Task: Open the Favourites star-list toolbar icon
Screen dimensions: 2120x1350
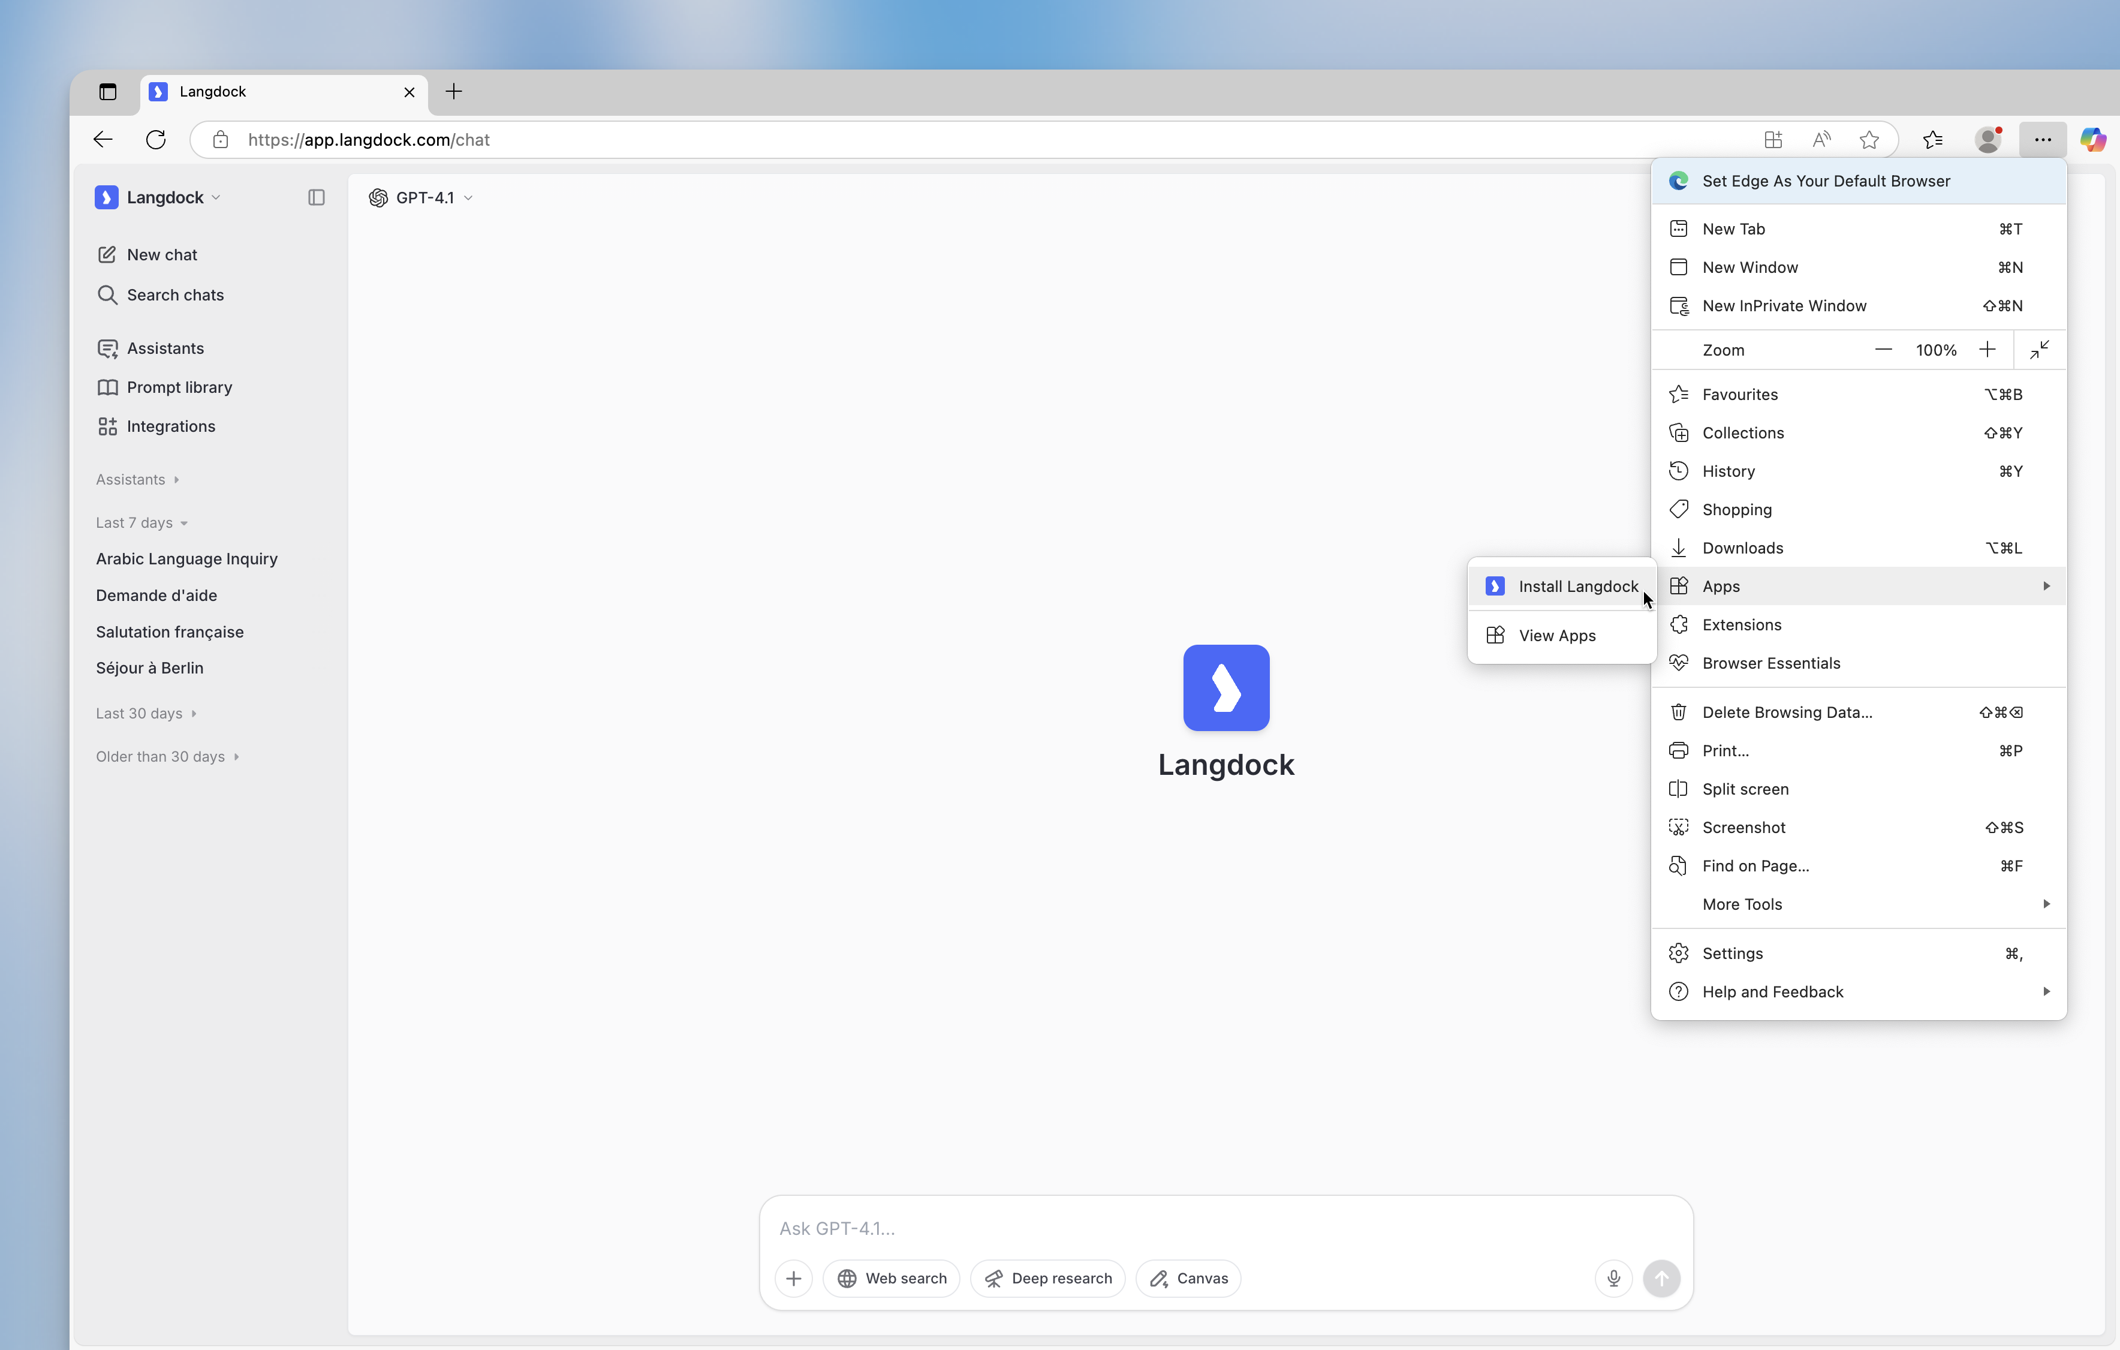Action: [x=1932, y=139]
